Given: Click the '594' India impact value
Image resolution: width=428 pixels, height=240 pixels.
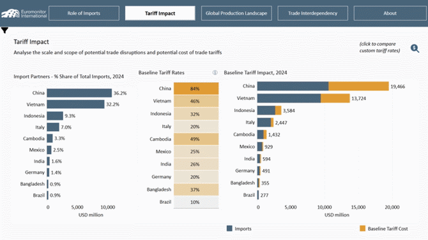Looking at the screenshot, I should 266,159.
